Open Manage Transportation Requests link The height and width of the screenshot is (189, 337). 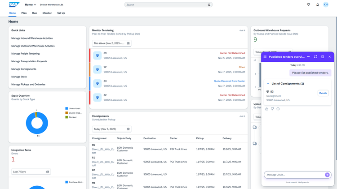tap(29, 61)
